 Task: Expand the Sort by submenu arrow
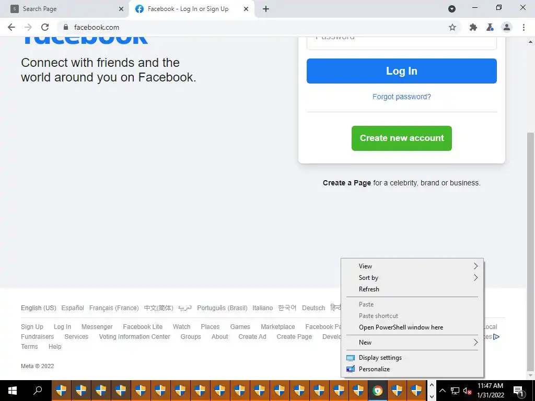pos(475,278)
